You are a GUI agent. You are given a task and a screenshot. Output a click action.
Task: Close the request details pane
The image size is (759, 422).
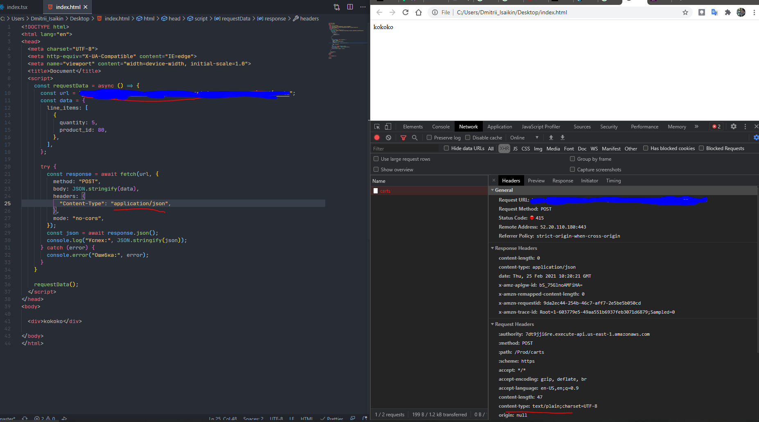click(x=494, y=180)
